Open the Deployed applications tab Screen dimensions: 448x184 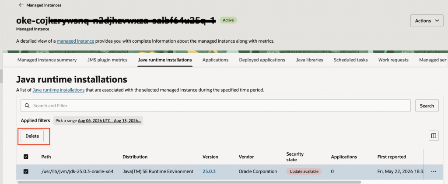pos(262,60)
